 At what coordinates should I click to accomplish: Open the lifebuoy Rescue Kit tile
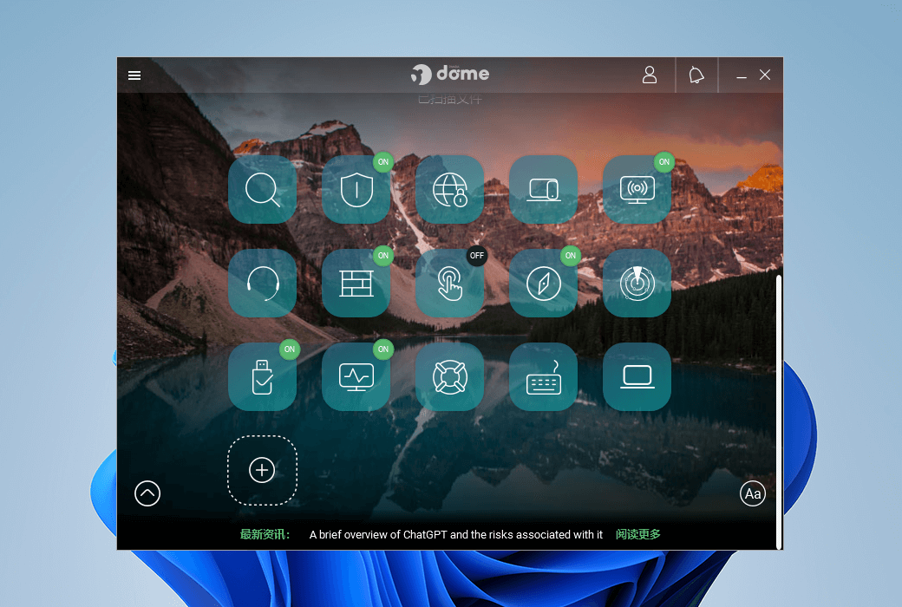click(x=449, y=377)
